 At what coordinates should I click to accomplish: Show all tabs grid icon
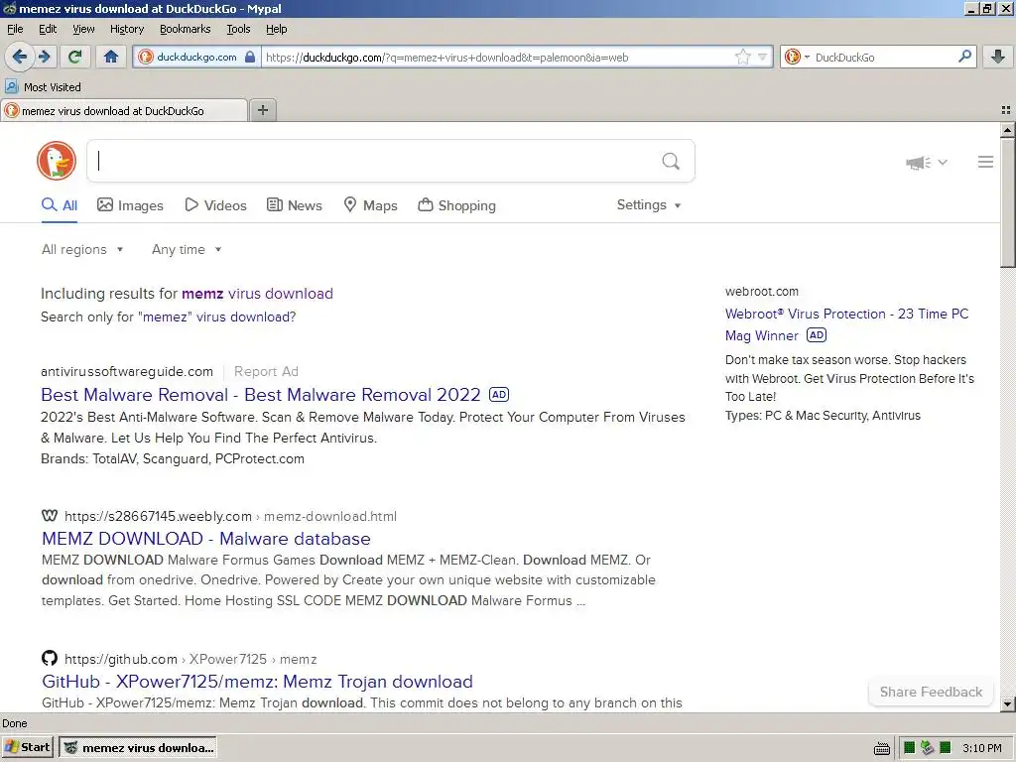click(x=1006, y=110)
